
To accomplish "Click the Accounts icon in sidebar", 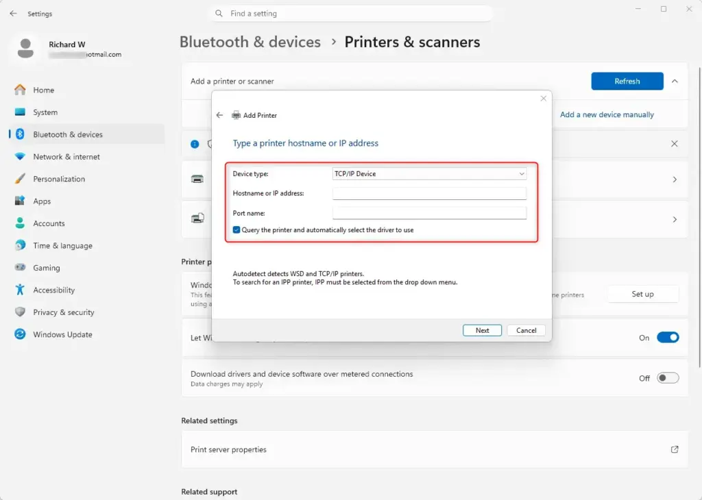I will tap(20, 223).
